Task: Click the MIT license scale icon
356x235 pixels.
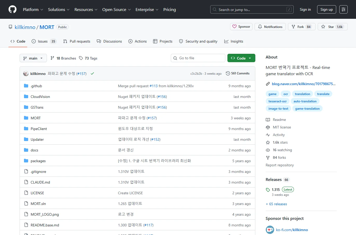Action: [x=268, y=127]
